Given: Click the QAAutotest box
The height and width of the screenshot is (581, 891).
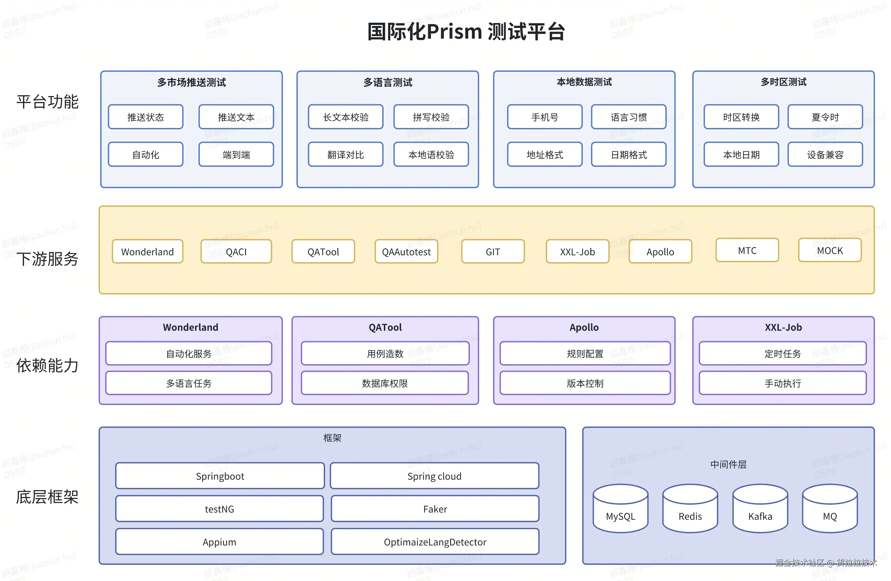Looking at the screenshot, I should [x=406, y=252].
